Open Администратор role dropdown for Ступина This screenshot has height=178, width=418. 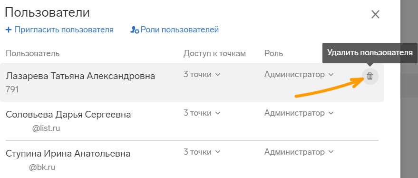pos(299,152)
